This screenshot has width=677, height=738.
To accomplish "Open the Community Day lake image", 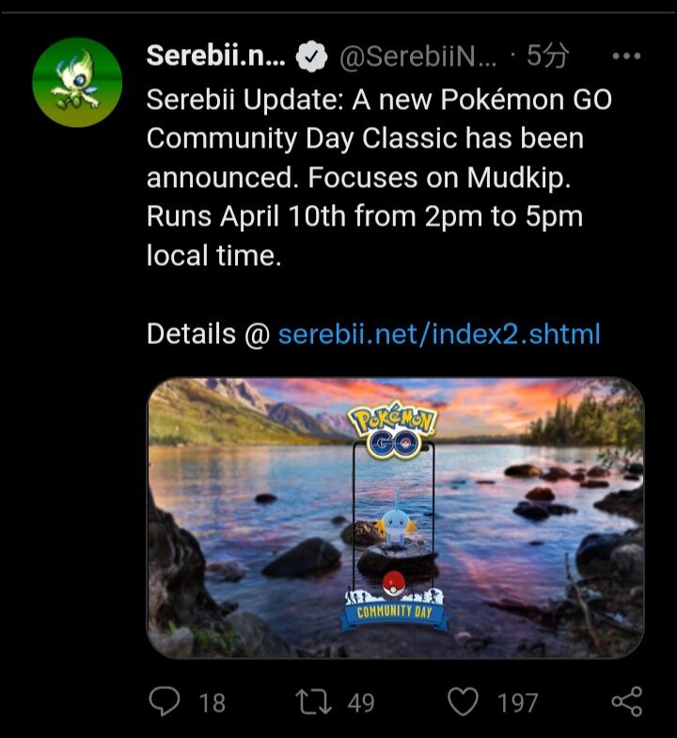I will click(x=396, y=518).
